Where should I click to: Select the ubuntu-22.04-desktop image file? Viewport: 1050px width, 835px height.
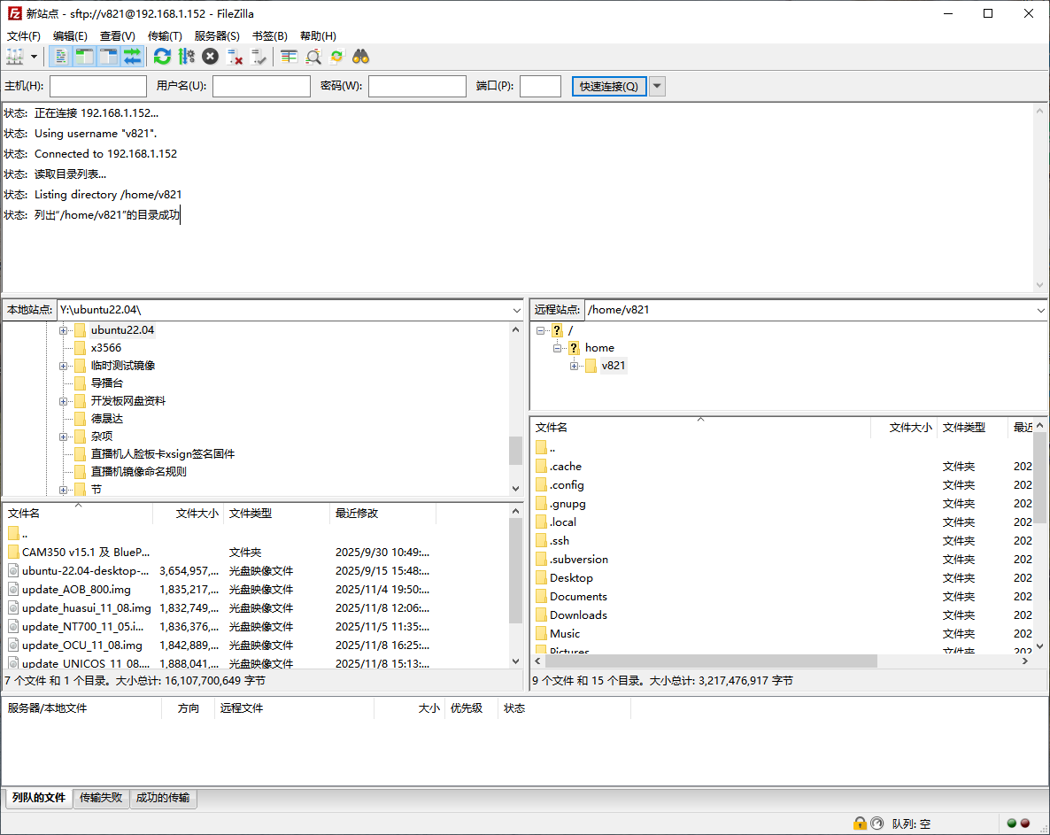(x=85, y=571)
